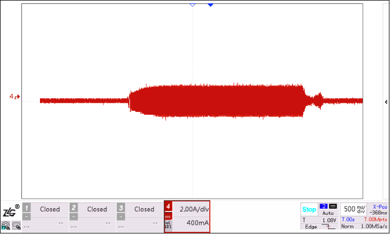
Task: Click the Edge trigger type label
Action: coord(311,227)
